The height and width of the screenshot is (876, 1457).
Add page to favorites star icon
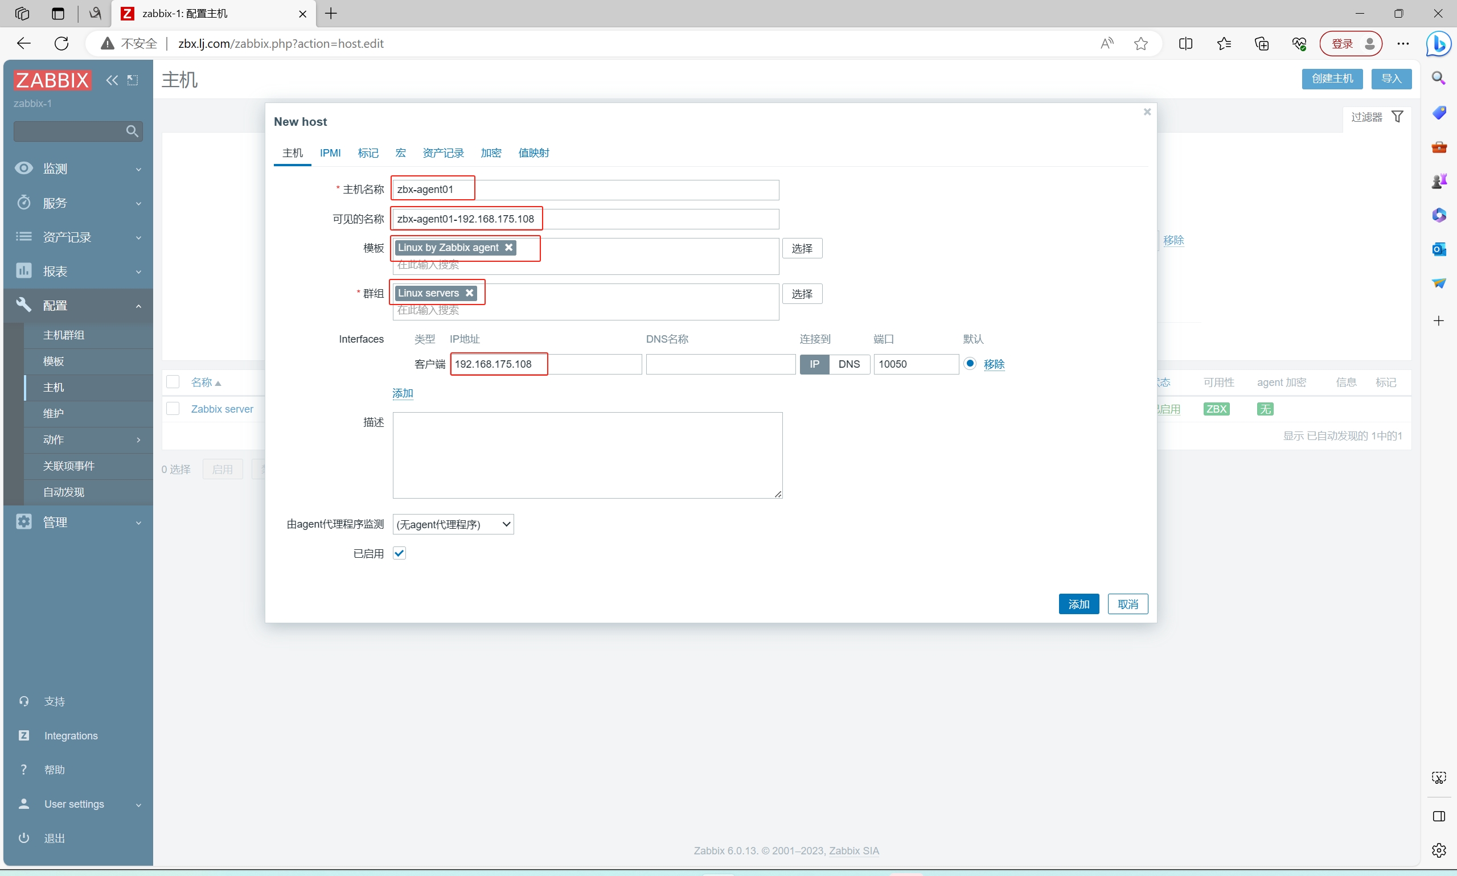[x=1140, y=43]
